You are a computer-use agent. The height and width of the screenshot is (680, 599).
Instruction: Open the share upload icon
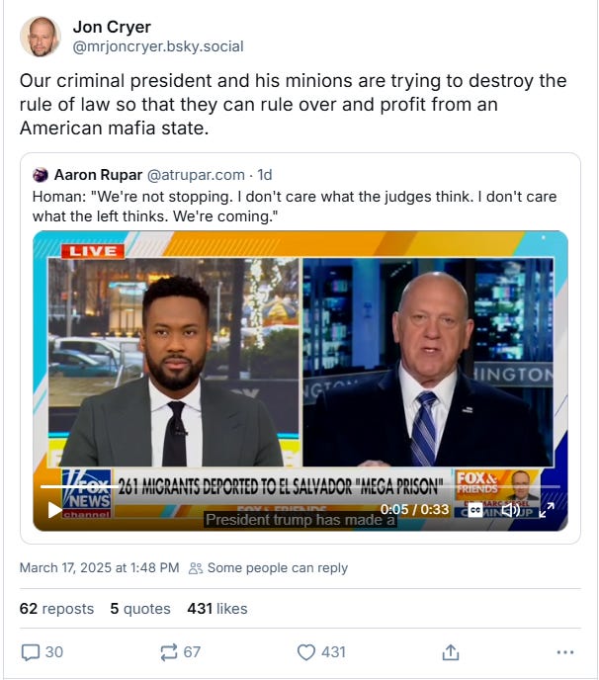click(x=451, y=652)
